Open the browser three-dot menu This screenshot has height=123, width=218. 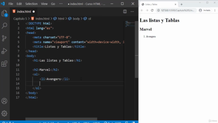(215, 10)
